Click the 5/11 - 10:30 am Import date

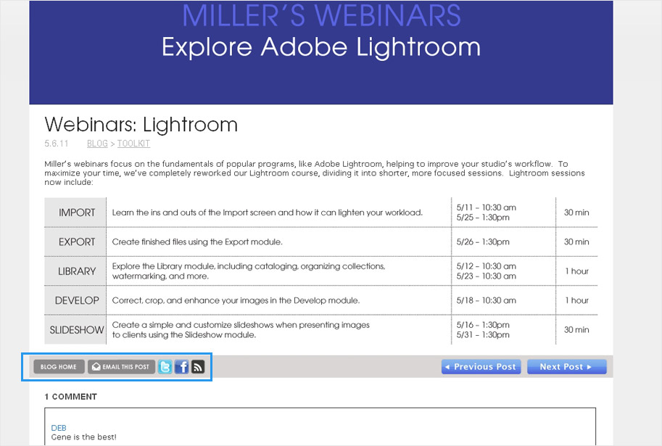tap(487, 207)
